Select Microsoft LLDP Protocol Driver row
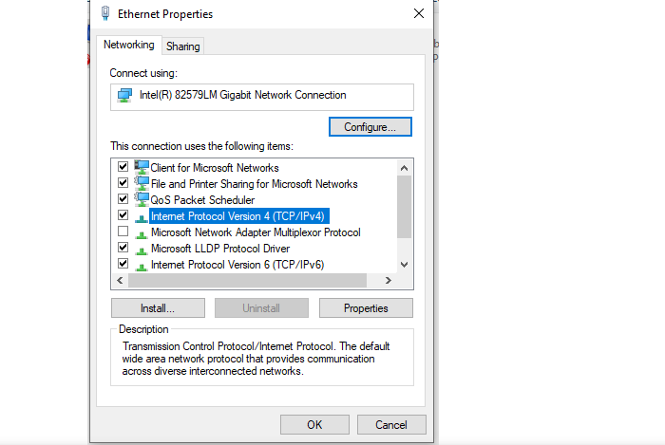The image size is (665, 445). click(220, 249)
